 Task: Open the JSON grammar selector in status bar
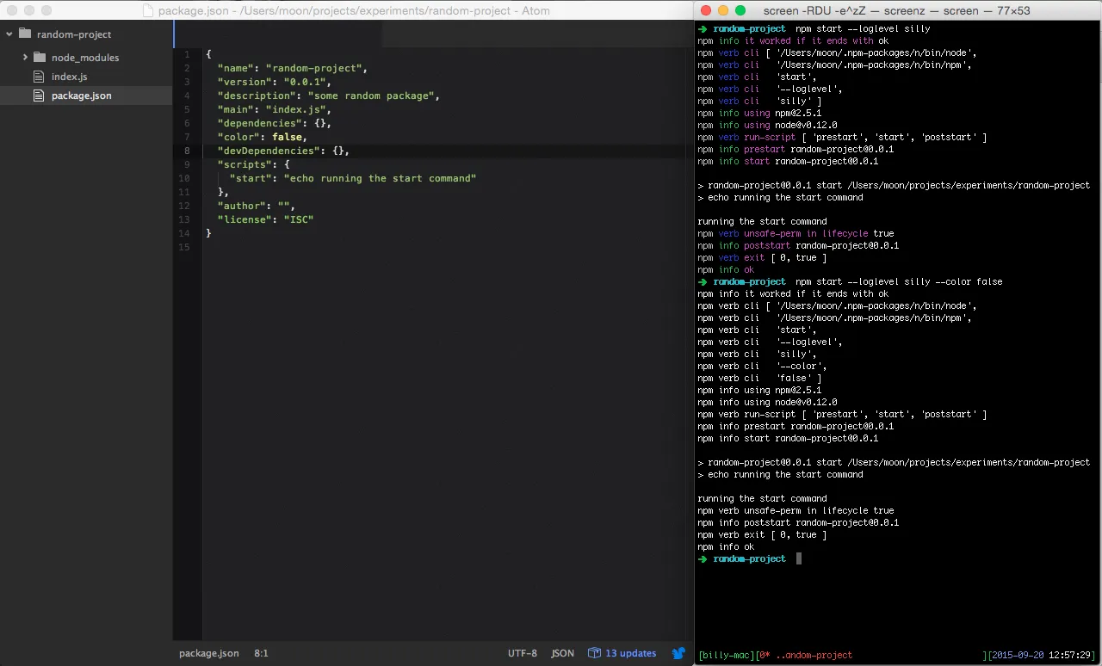click(x=562, y=653)
